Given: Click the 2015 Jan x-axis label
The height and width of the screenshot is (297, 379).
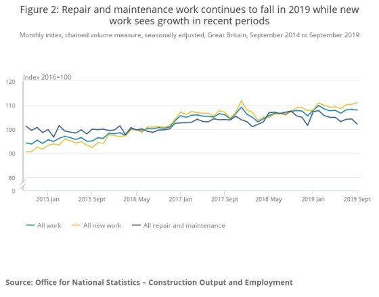Looking at the screenshot, I should (47, 200).
